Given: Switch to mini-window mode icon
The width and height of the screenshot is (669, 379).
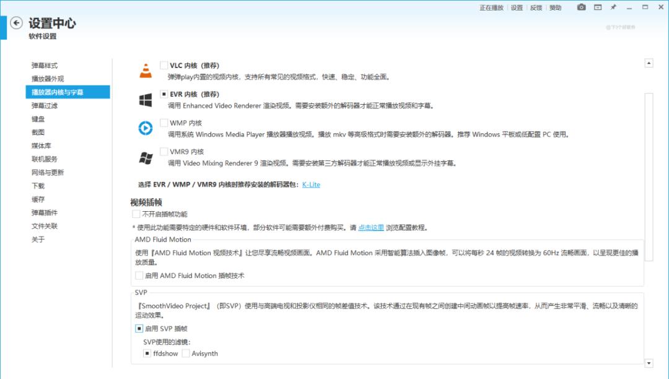Looking at the screenshot, I should pos(597,7).
